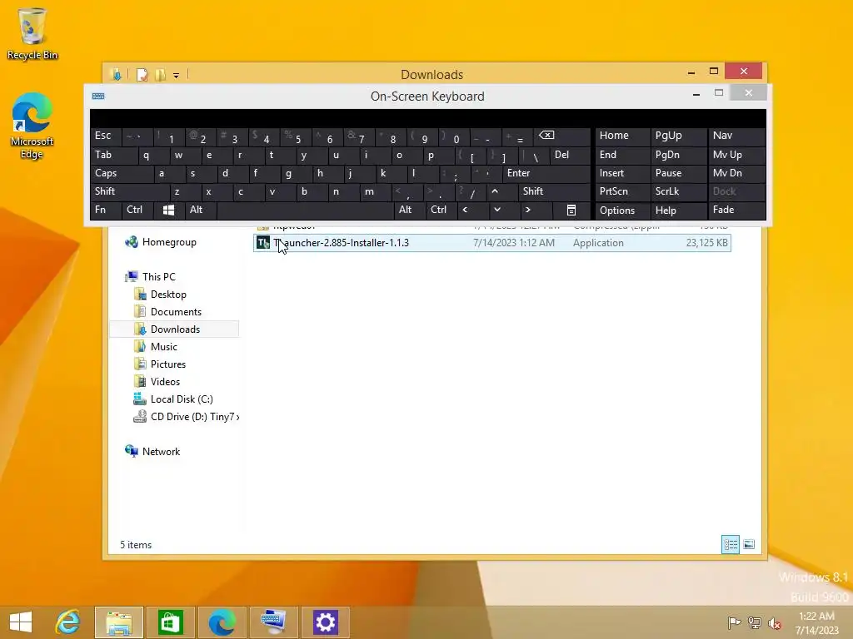853x639 pixels.
Task: Click the context menu key on keyboard
Action: pos(571,210)
